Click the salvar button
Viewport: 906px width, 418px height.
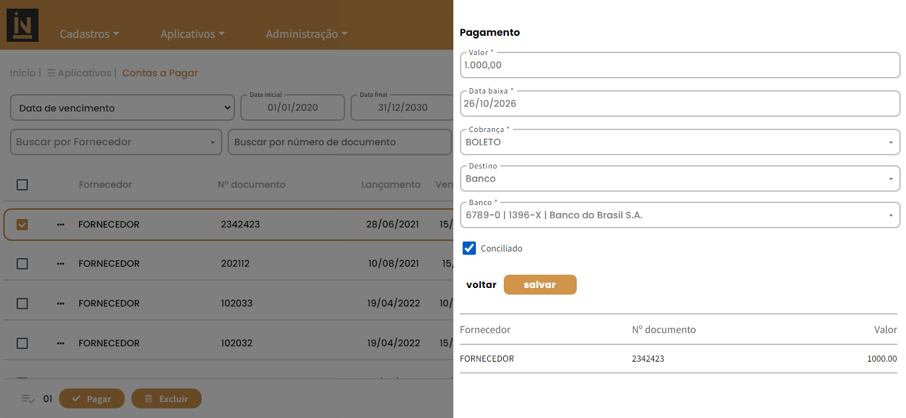540,285
